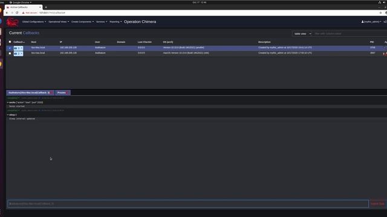Image resolution: width=387 pixels, height=217 pixels.
Task: Click the browser address bar
Action: click(198, 13)
